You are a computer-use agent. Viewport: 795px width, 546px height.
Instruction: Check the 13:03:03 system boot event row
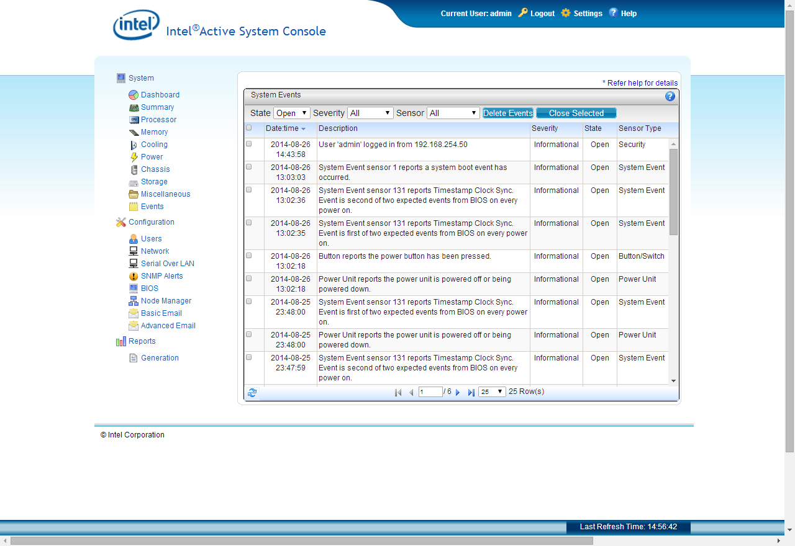[x=249, y=167]
